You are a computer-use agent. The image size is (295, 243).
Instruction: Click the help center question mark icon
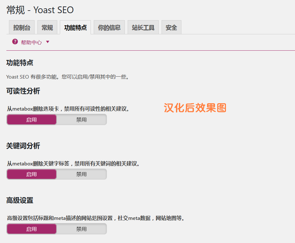coord(15,42)
